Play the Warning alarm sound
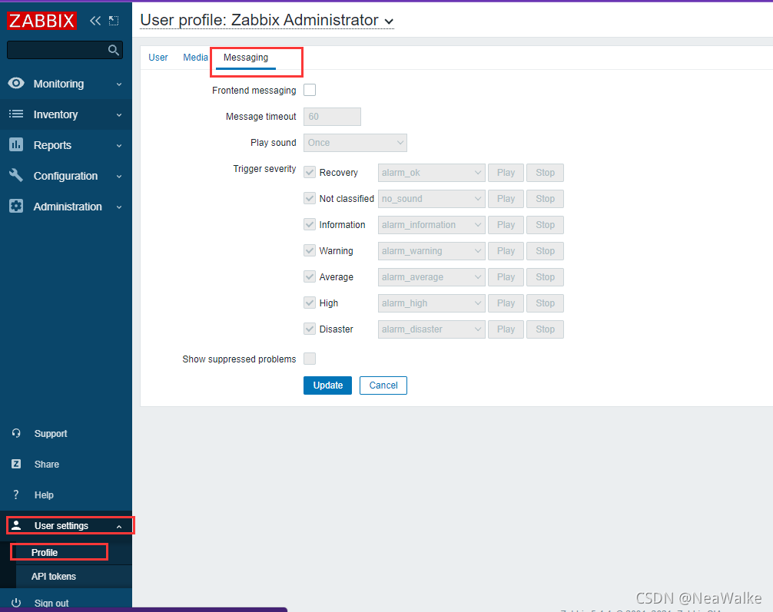This screenshot has width=773, height=612. coord(506,251)
